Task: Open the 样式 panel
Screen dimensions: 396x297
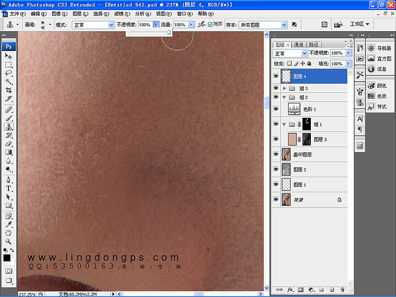Action: point(377,106)
